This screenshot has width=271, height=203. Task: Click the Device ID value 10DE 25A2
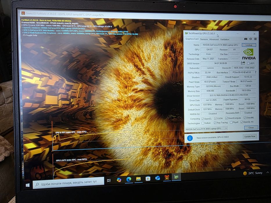point(244,68)
